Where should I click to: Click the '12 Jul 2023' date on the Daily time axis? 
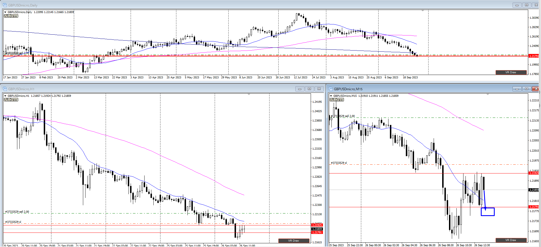tap(300, 78)
